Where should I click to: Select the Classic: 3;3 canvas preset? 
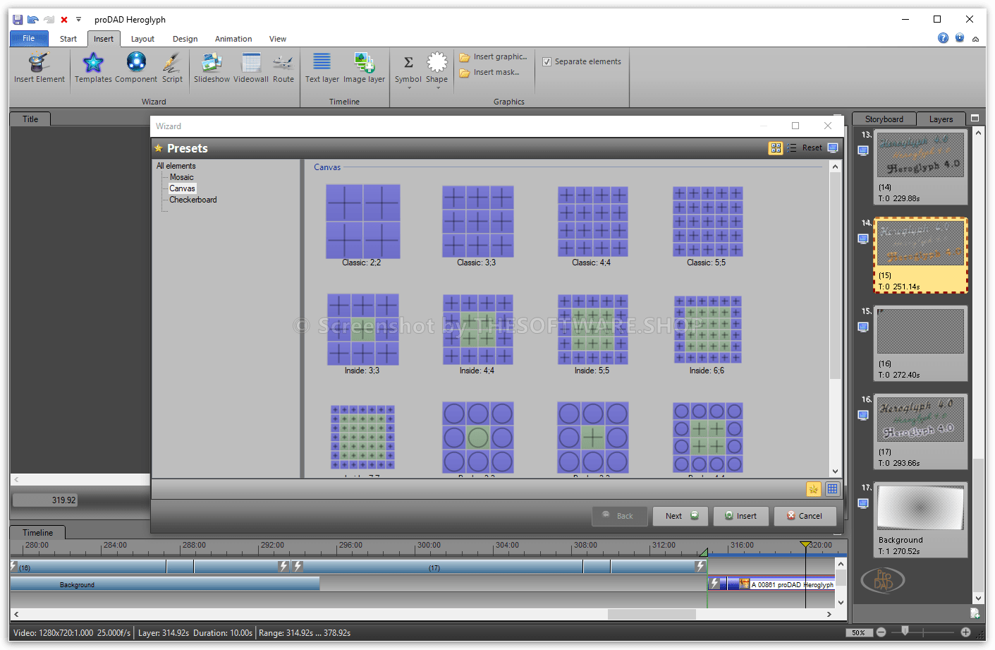click(477, 222)
